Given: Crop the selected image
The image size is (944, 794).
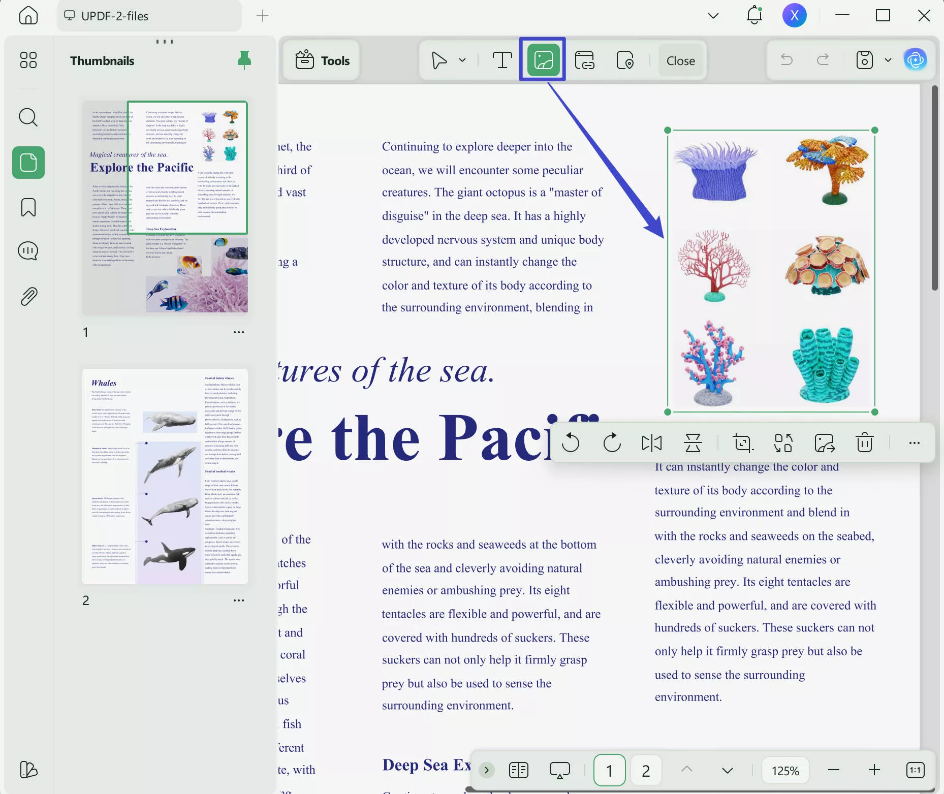Looking at the screenshot, I should (743, 442).
